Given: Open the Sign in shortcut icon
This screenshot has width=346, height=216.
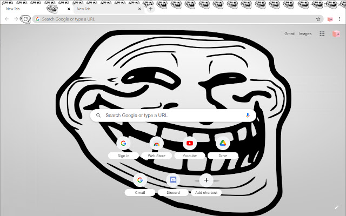Looking at the screenshot, I should pos(123,143).
